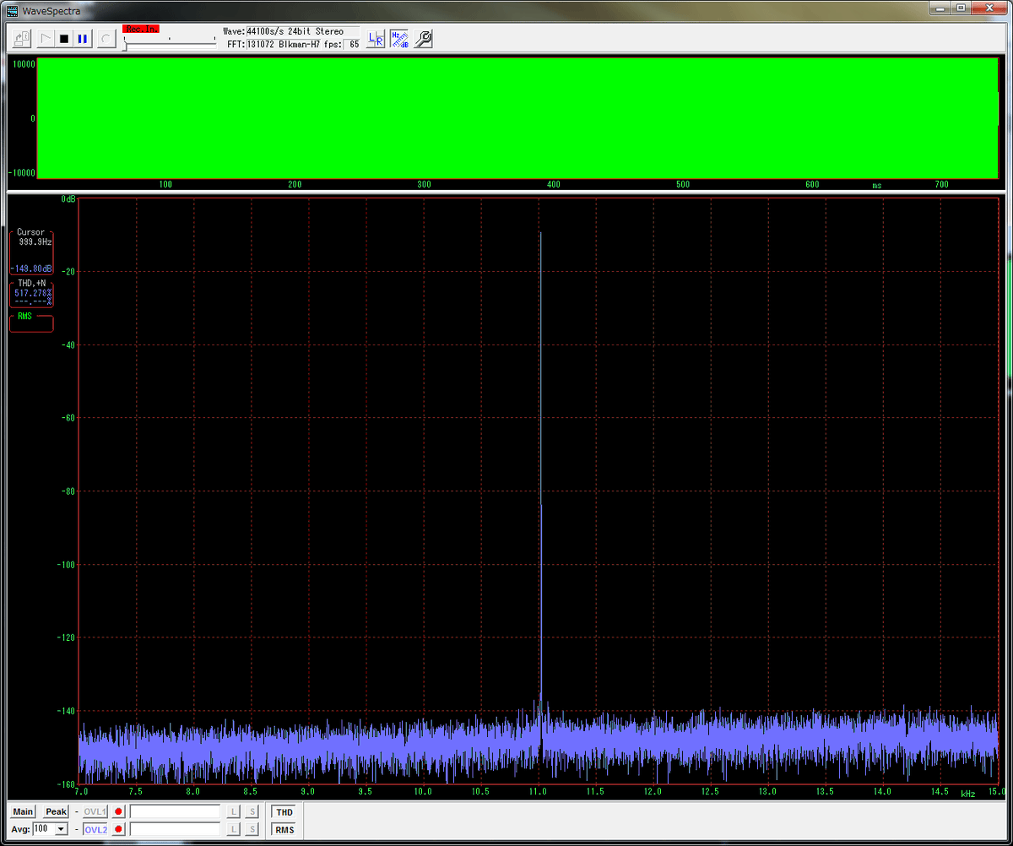Minimize the WaveSpectra window

click(940, 8)
